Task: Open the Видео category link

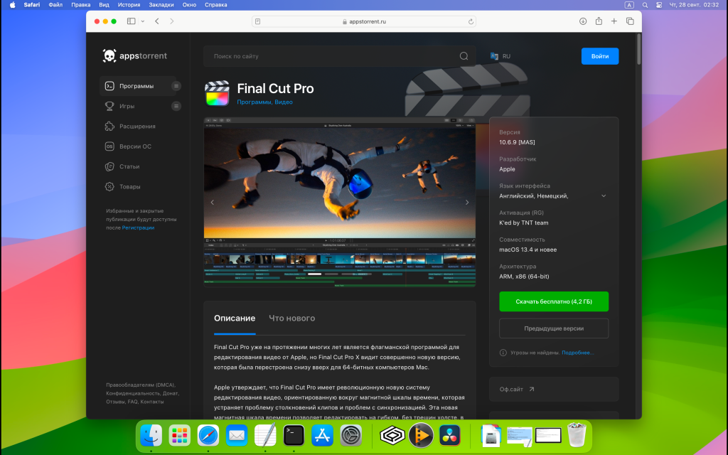Action: pos(284,102)
